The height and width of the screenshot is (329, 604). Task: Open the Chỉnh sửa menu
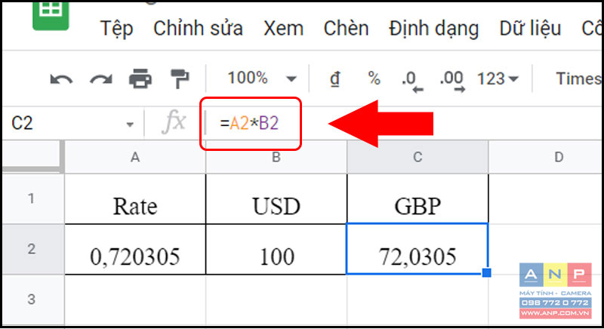pos(198,29)
